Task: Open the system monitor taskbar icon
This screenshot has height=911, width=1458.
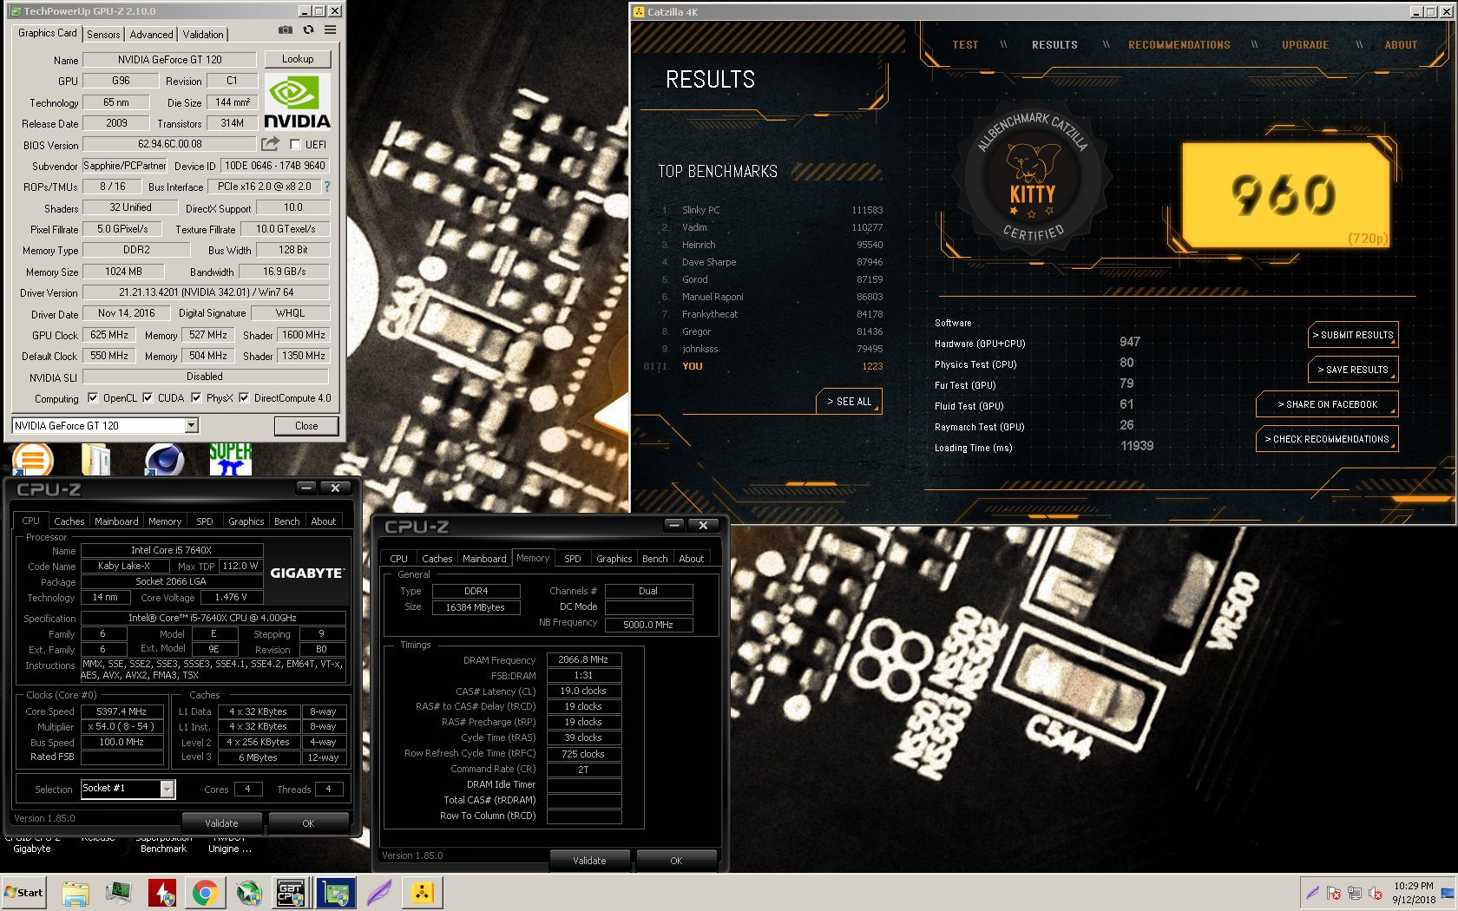Action: point(118,893)
